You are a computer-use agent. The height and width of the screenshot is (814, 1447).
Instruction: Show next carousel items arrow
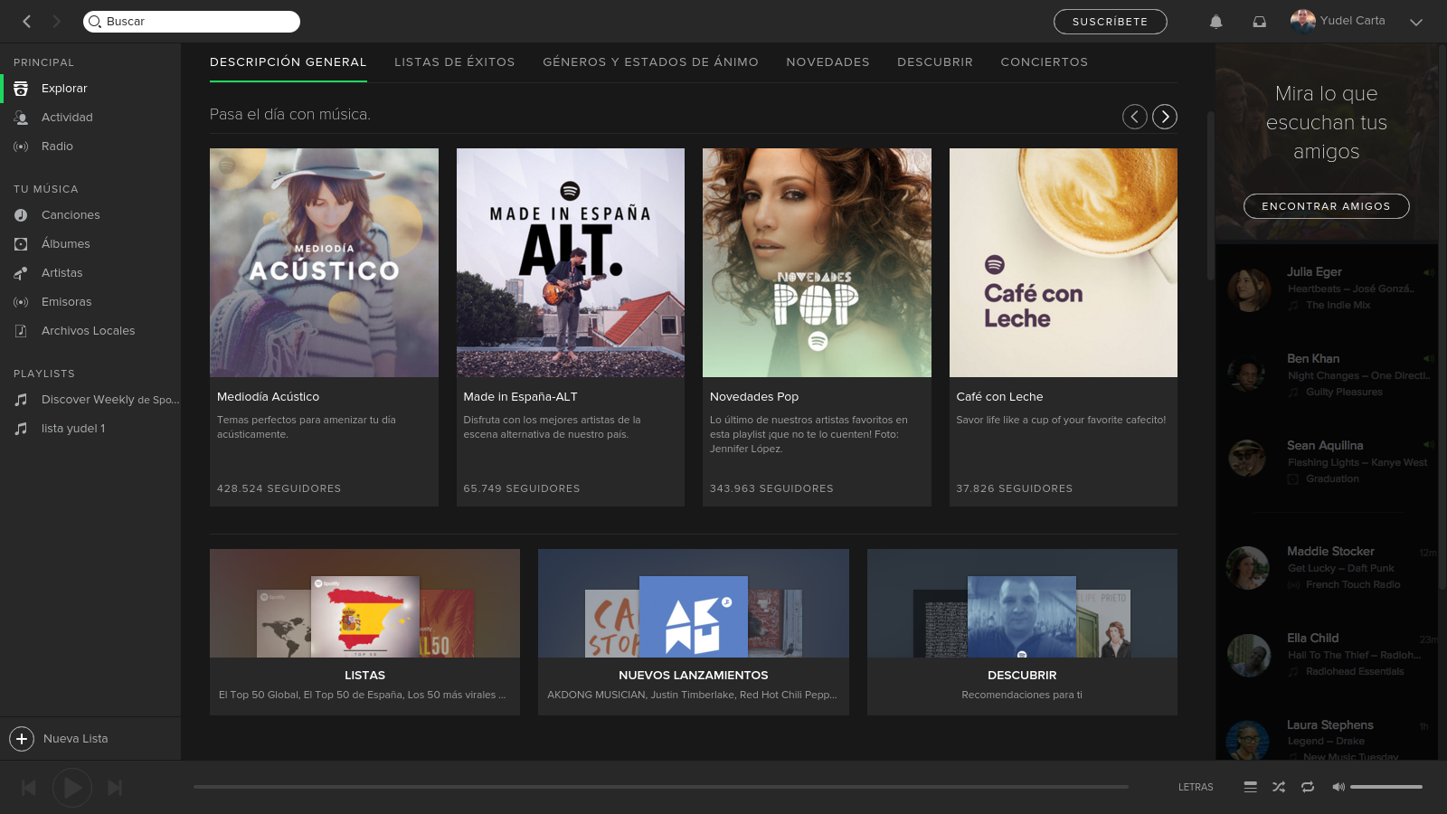pos(1165,117)
